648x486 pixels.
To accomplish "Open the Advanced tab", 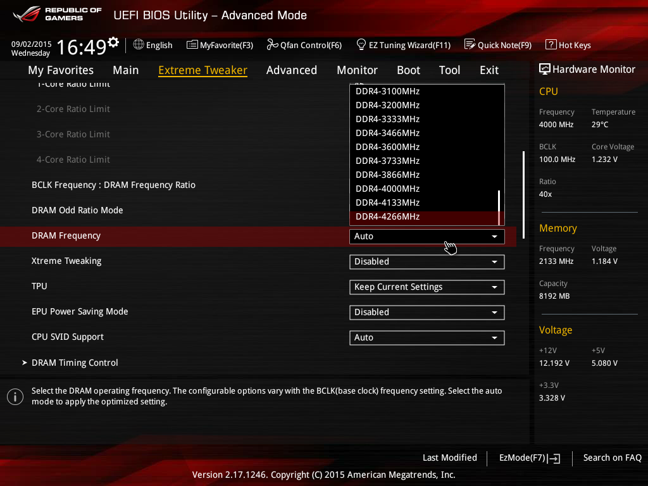I will [x=292, y=70].
